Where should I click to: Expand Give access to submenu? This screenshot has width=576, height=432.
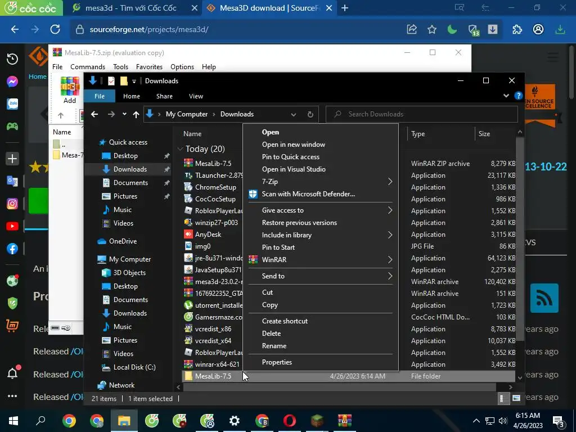[x=320, y=210]
